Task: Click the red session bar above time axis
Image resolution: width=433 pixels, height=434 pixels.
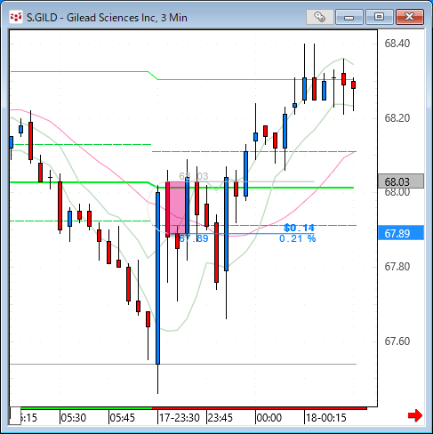Action: point(260,408)
